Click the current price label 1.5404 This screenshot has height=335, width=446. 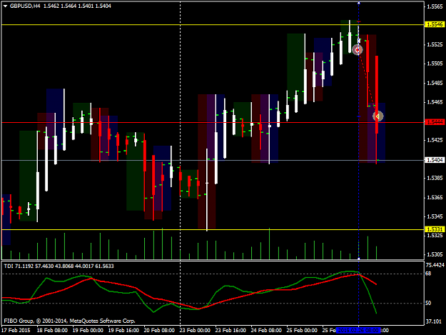point(435,160)
